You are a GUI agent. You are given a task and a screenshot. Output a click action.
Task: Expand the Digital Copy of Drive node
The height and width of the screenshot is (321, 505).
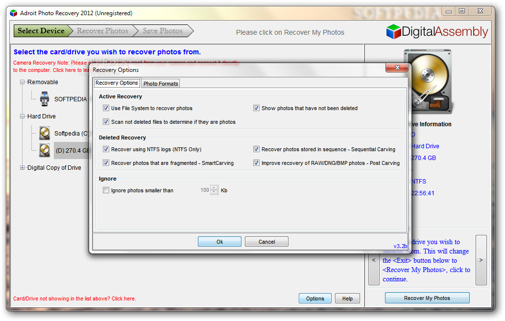[22, 167]
